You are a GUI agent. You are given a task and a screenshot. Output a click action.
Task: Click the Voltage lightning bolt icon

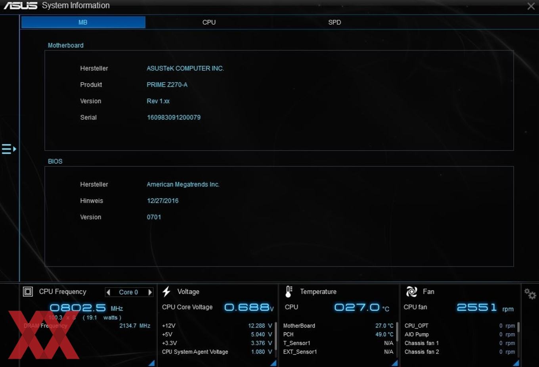click(166, 291)
